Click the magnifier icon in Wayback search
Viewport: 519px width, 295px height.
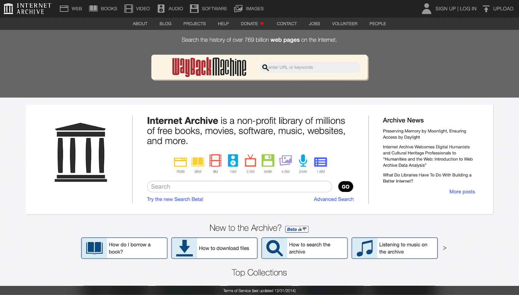[265, 67]
